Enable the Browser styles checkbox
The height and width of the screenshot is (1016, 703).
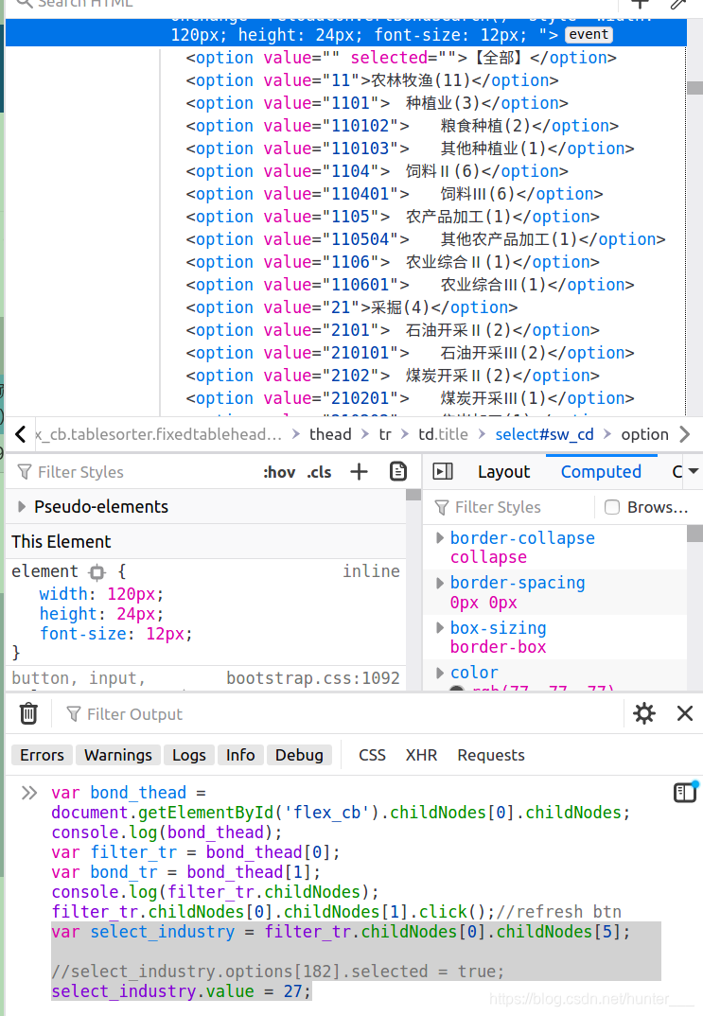(611, 507)
